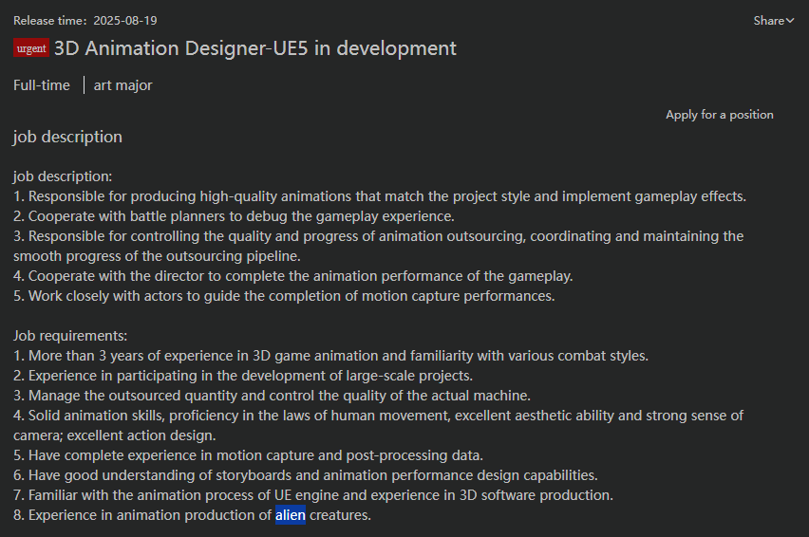Click the Apply for a position link

[x=719, y=115]
